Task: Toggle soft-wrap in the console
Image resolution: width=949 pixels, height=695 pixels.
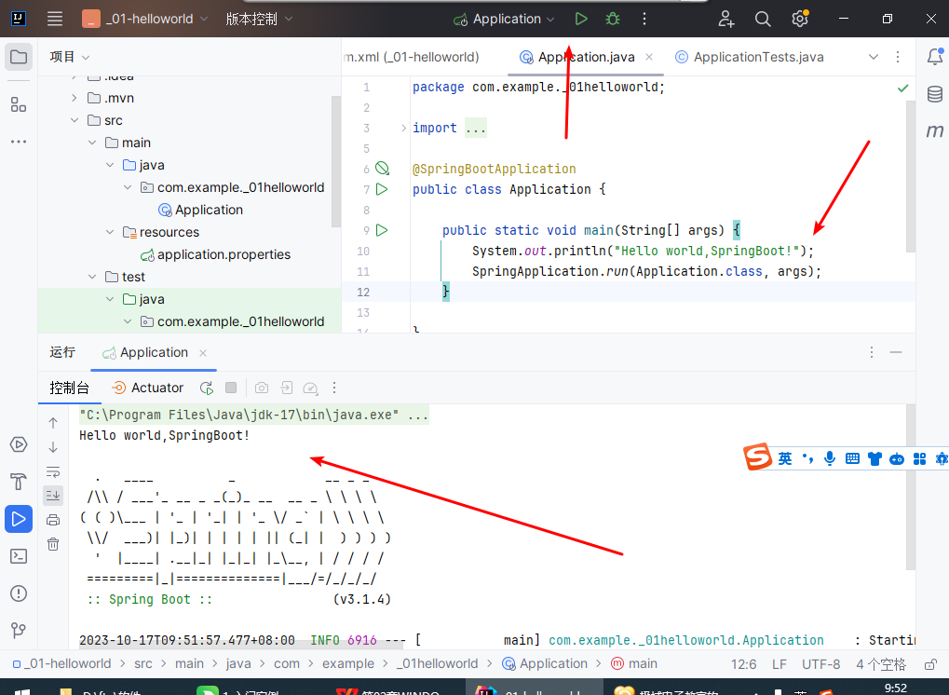Action: [x=53, y=471]
